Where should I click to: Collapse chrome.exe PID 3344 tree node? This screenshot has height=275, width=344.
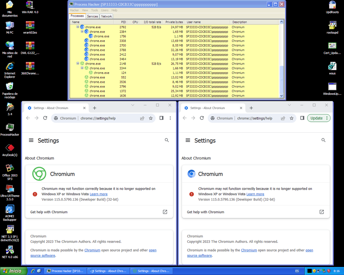click(x=82, y=68)
